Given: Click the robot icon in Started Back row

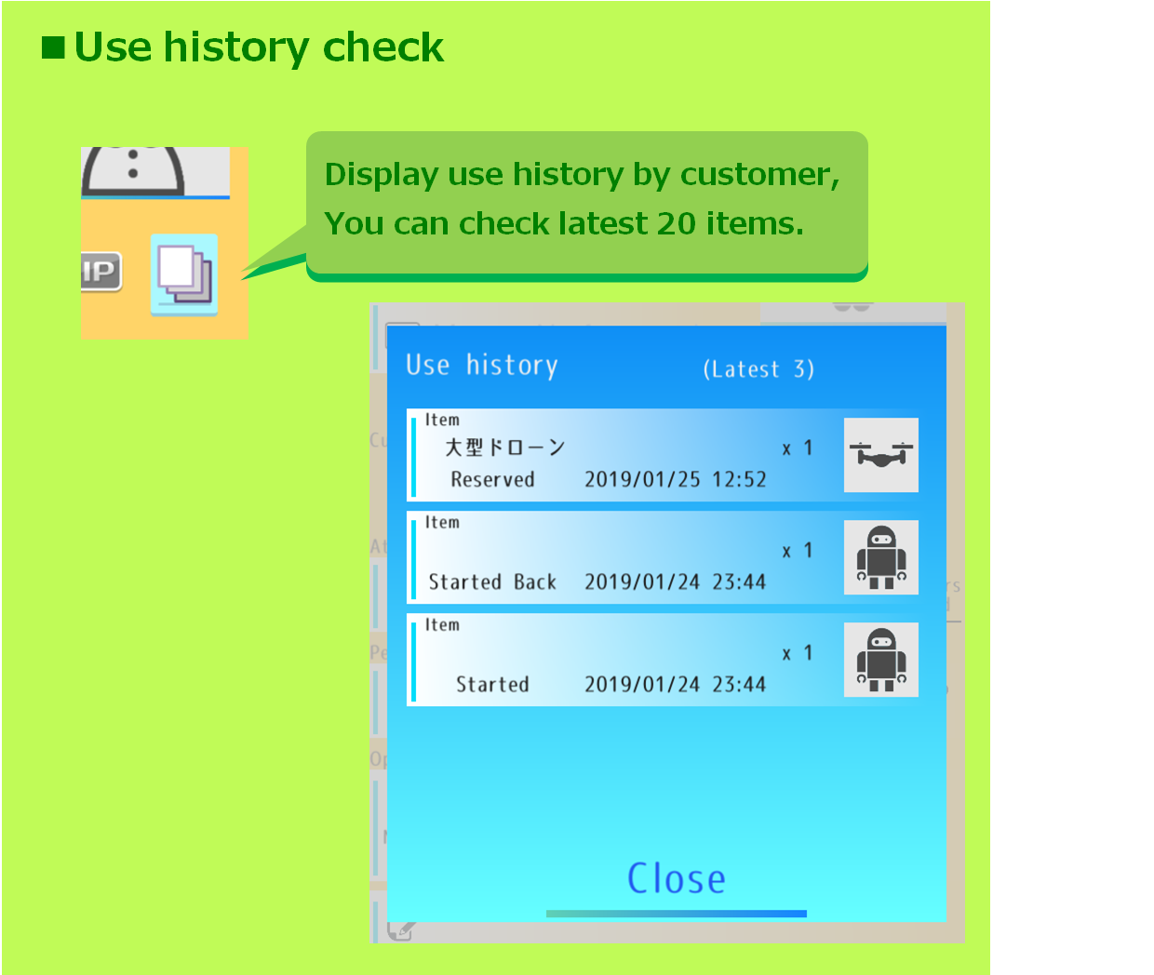Looking at the screenshot, I should coord(880,557).
